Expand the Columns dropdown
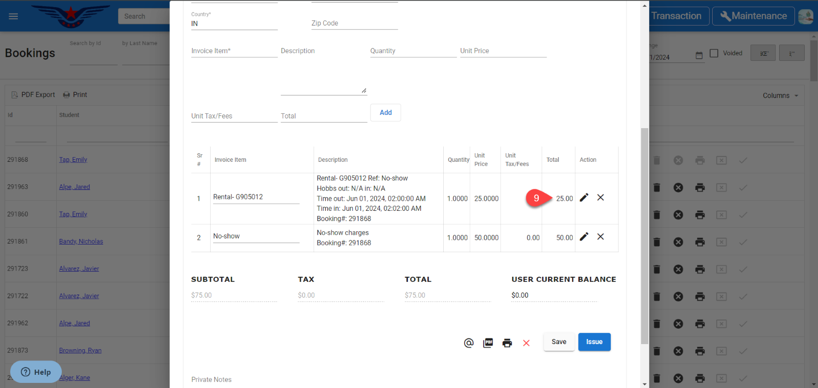 coord(780,95)
